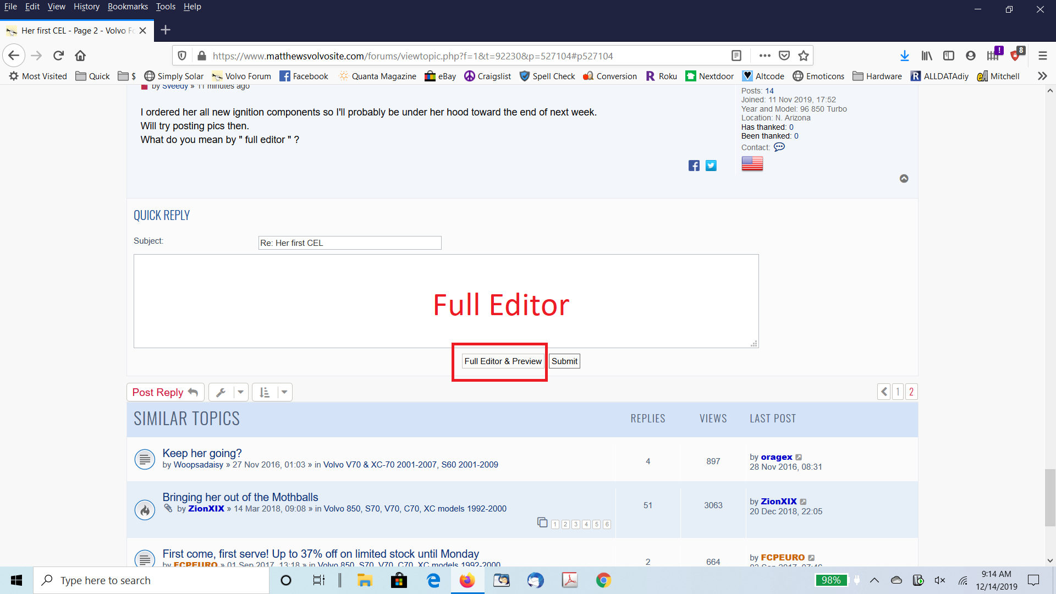The image size is (1056, 594).
Task: Share post via Facebook icon
Action: pos(694,166)
